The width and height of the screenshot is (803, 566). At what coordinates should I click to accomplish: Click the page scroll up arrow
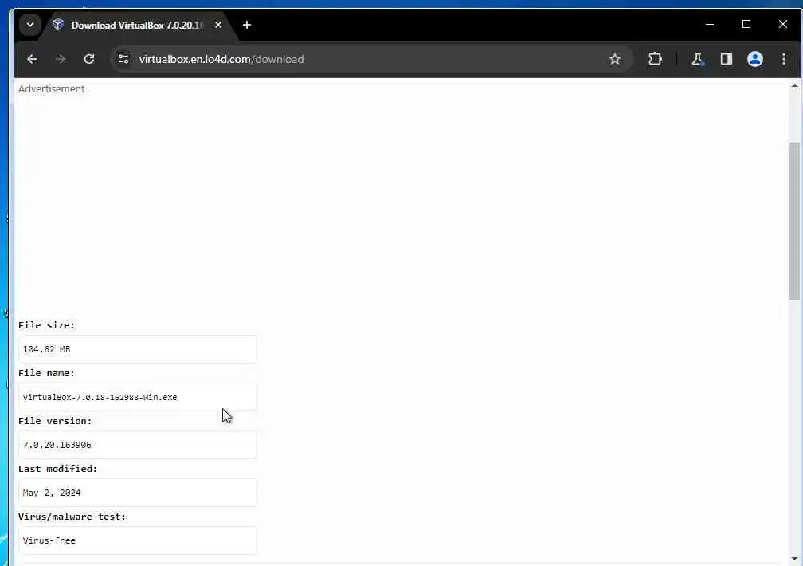point(794,85)
